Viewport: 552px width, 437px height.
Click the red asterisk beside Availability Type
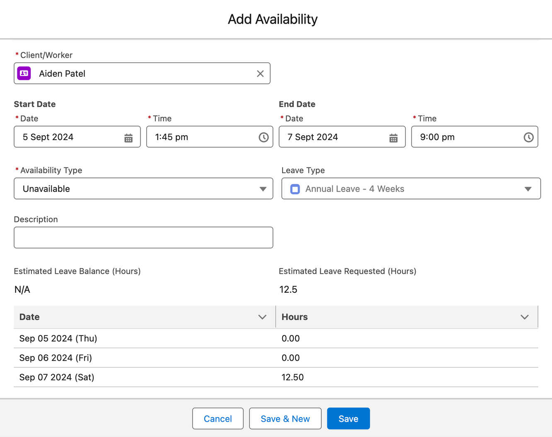[17, 170]
